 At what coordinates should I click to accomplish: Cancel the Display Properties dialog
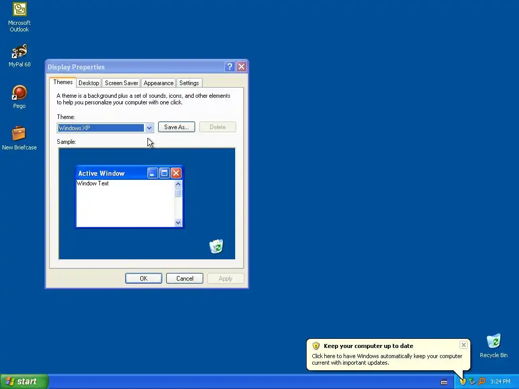coord(184,279)
